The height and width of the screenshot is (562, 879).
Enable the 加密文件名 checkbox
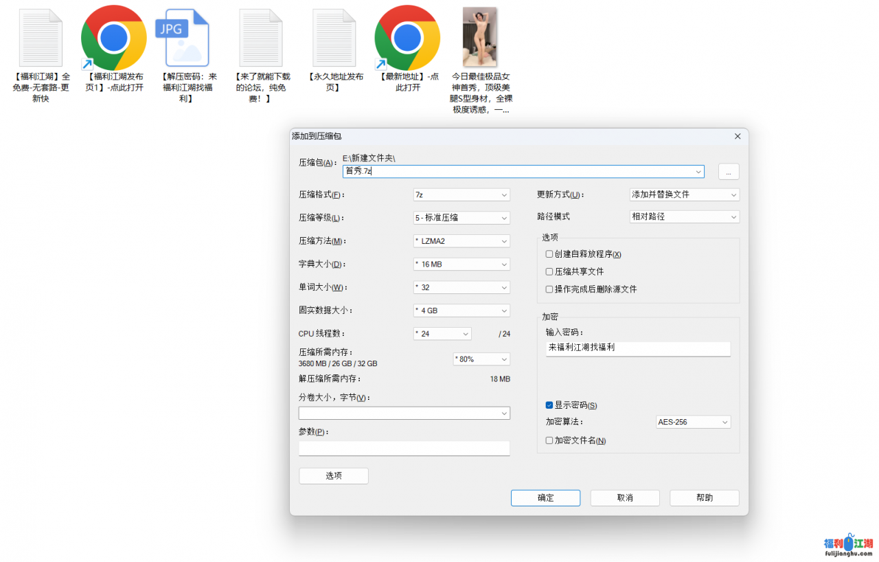click(549, 440)
